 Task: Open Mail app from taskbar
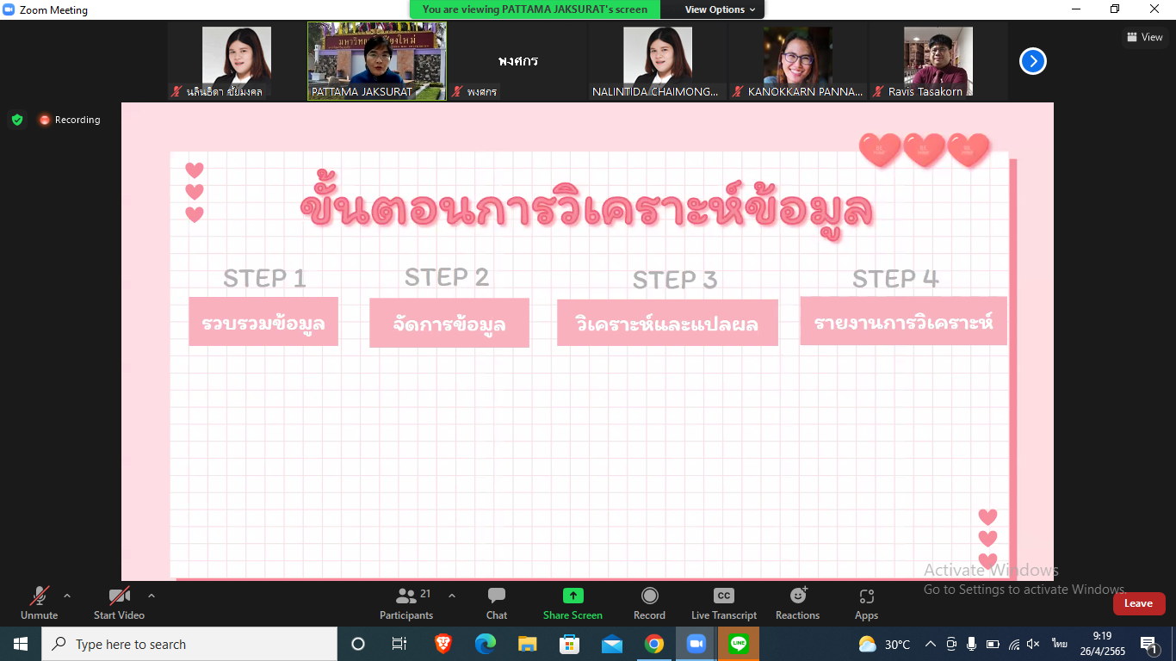coord(612,644)
